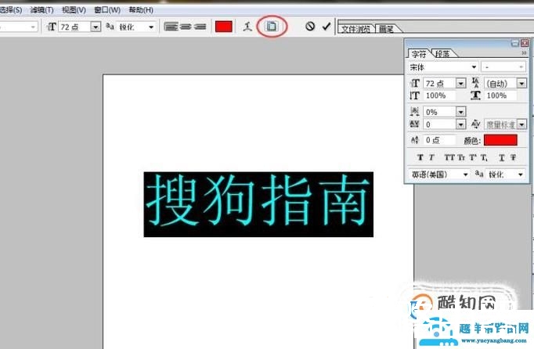Click the horizontal scale icon
Viewport: 534px width, 349px height.
click(476, 95)
